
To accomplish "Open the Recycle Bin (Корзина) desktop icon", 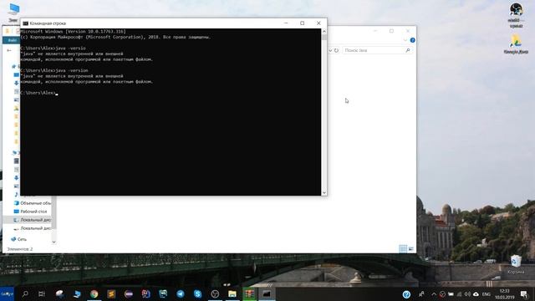I will [516, 264].
